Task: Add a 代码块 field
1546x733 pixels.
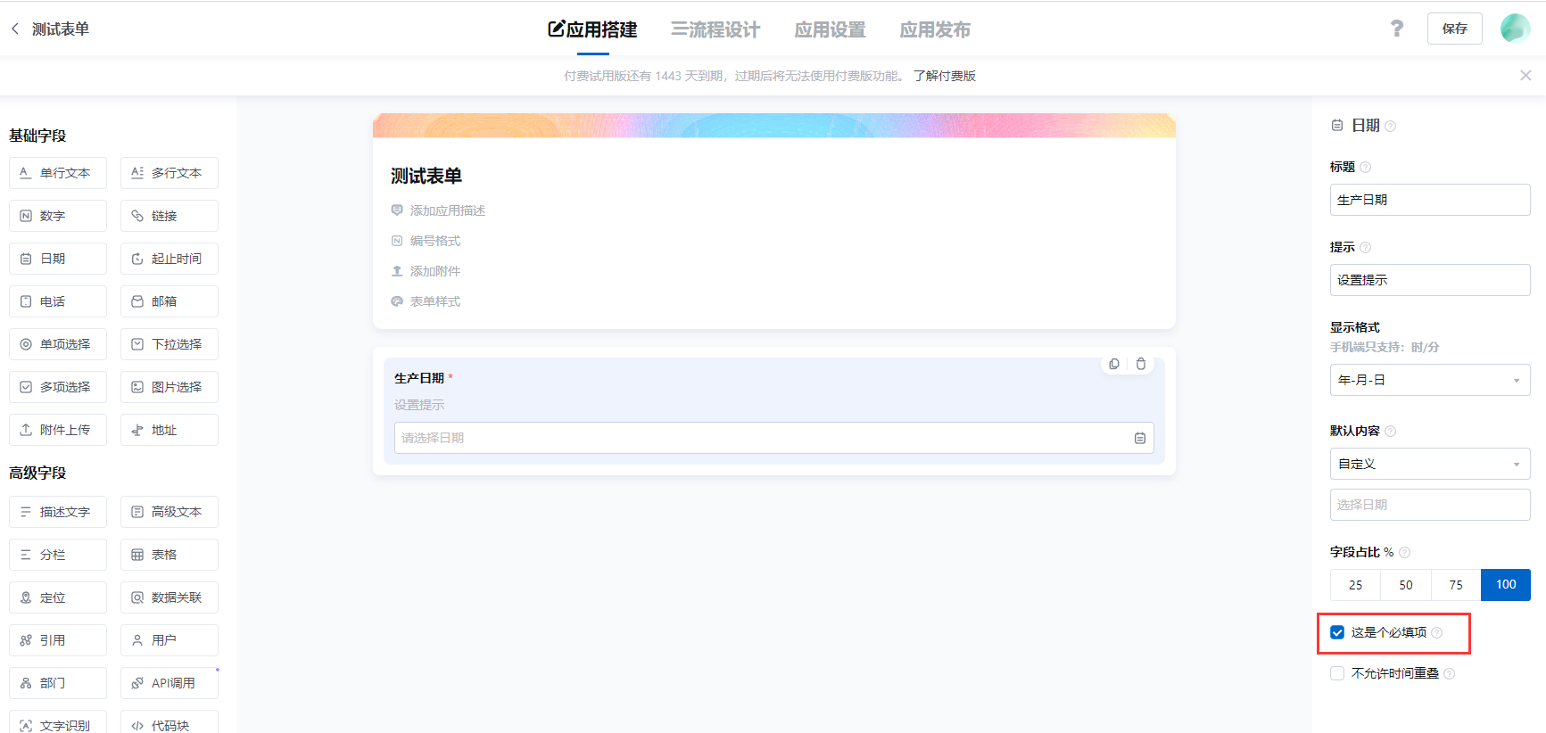Action: tap(169, 723)
